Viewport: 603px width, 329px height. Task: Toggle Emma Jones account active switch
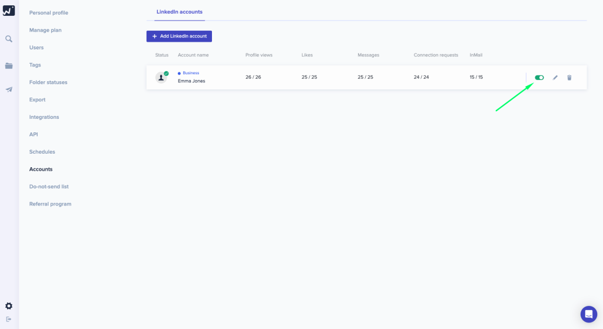539,78
